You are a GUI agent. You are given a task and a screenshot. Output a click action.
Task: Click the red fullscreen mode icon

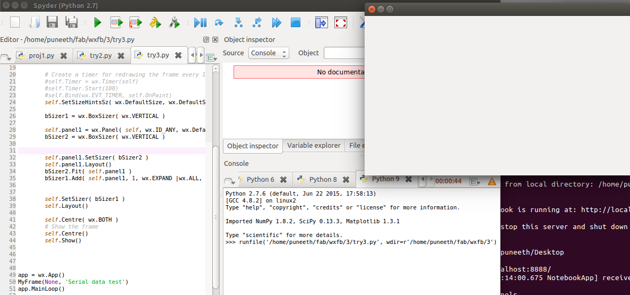point(341,22)
